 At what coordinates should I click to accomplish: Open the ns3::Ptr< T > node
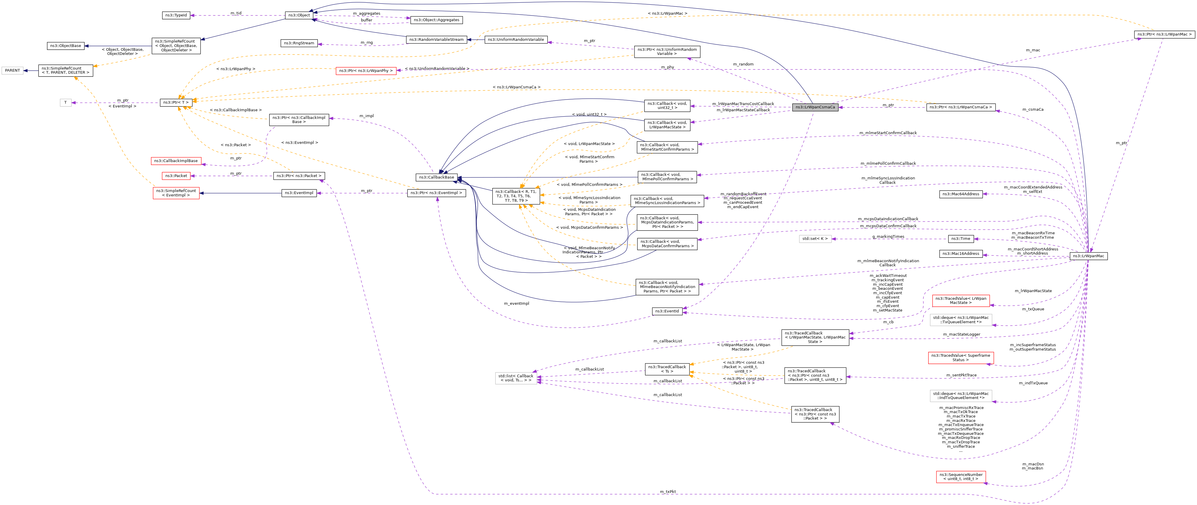click(x=176, y=103)
